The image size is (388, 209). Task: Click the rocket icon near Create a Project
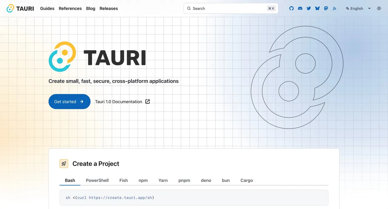64,164
